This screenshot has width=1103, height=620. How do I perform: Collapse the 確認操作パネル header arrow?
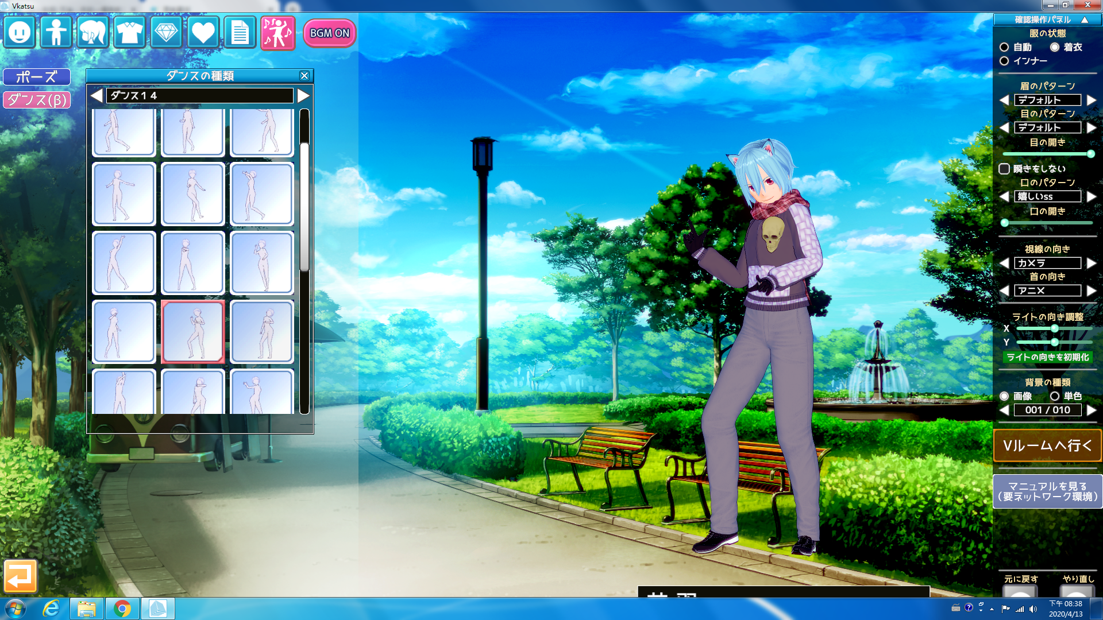pos(1085,20)
